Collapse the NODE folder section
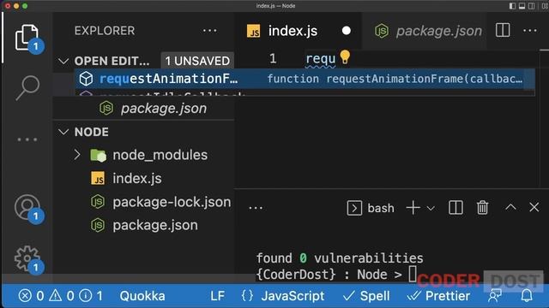549x308 pixels. (x=63, y=132)
